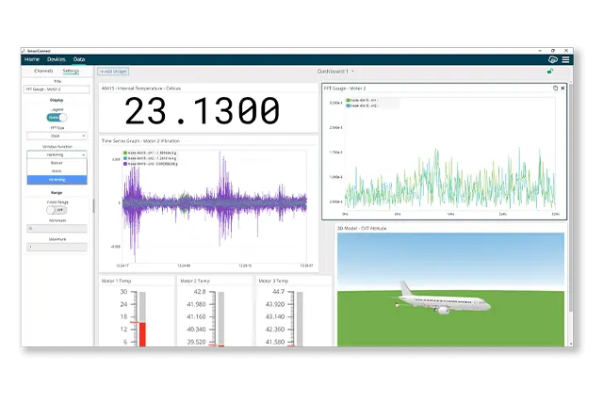Select Boxcar from window function list
The width and height of the screenshot is (603, 403).
coord(57,163)
